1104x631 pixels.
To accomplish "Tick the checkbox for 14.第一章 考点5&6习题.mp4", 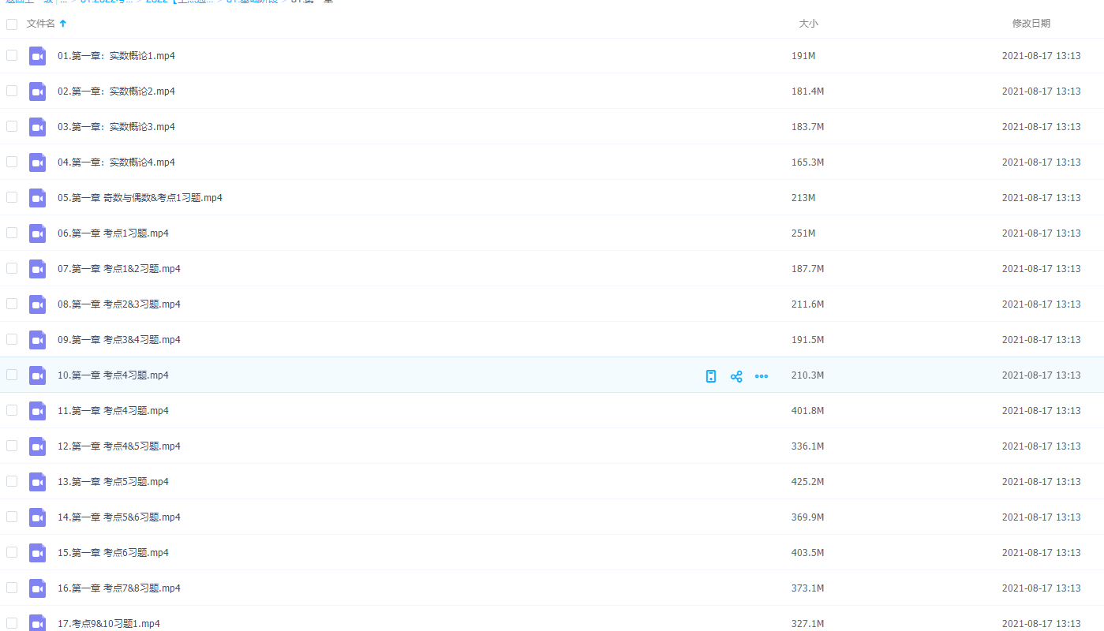I will (12, 517).
